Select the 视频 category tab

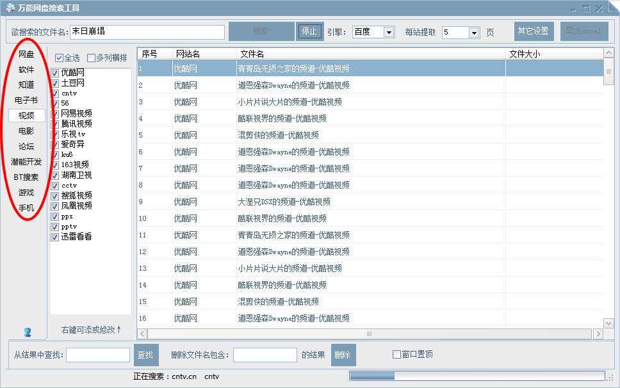26,115
